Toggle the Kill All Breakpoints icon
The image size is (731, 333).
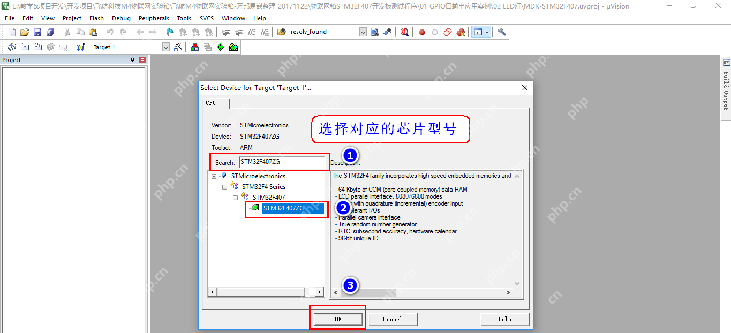(461, 32)
